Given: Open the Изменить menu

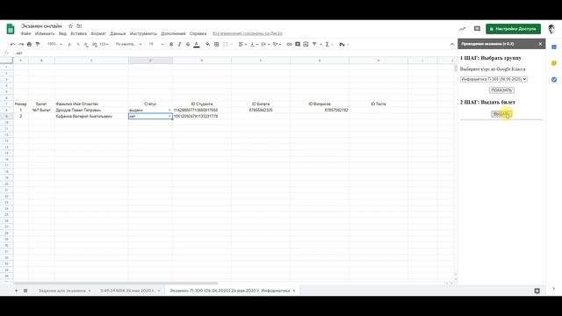Looking at the screenshot, I should pos(45,33).
